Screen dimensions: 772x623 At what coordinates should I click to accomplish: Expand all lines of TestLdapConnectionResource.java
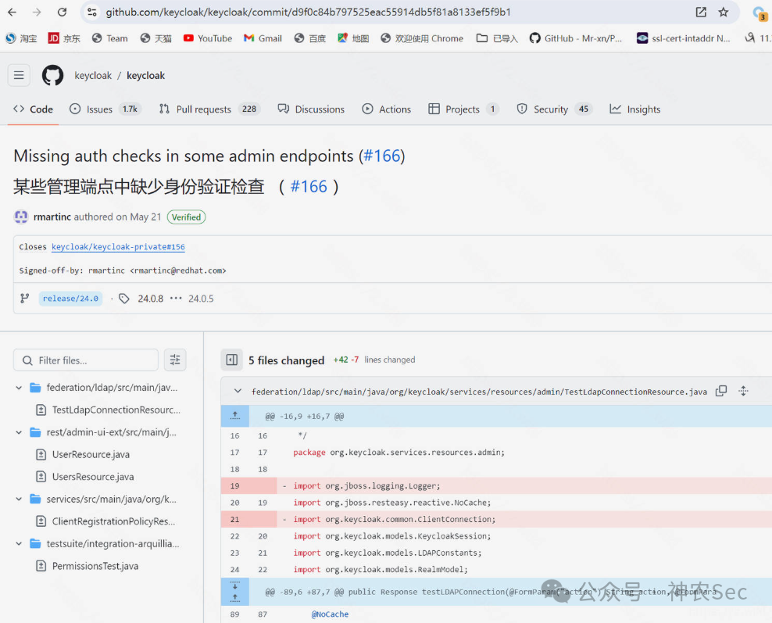point(743,391)
